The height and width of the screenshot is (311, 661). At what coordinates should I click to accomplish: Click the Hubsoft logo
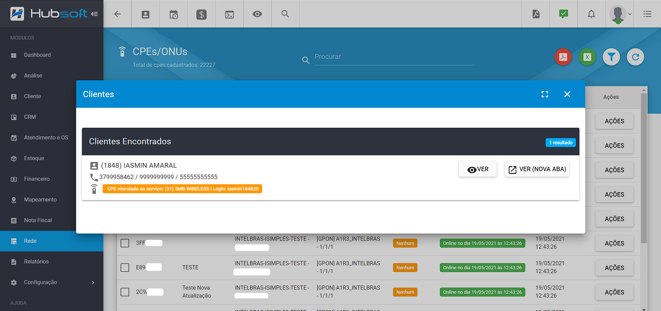49,14
